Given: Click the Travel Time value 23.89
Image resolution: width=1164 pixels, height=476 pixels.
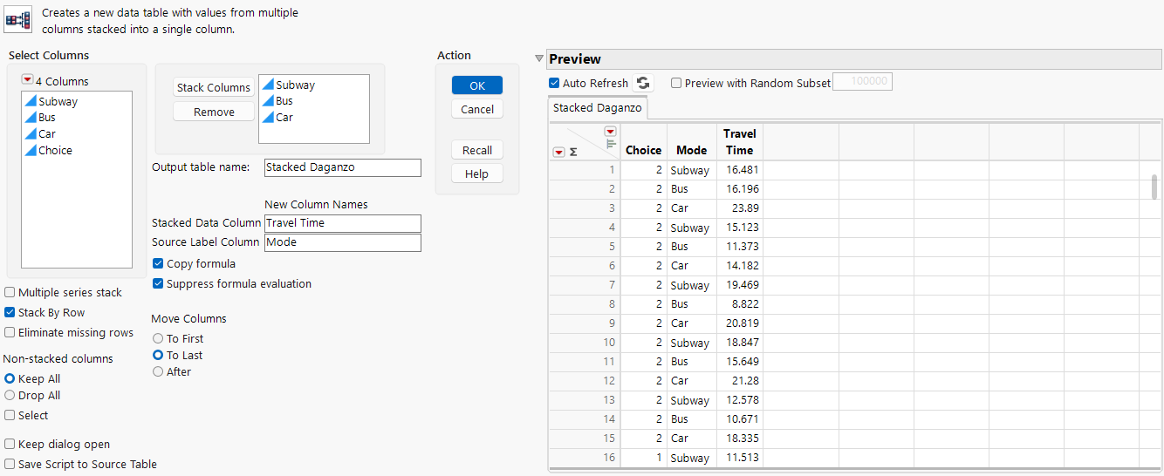Looking at the screenshot, I should (x=740, y=208).
